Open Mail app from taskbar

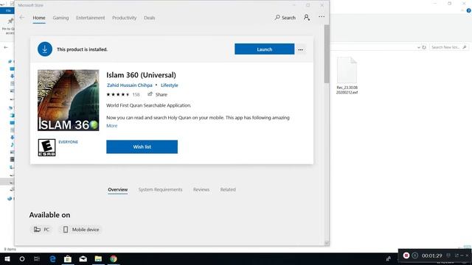click(x=83, y=258)
